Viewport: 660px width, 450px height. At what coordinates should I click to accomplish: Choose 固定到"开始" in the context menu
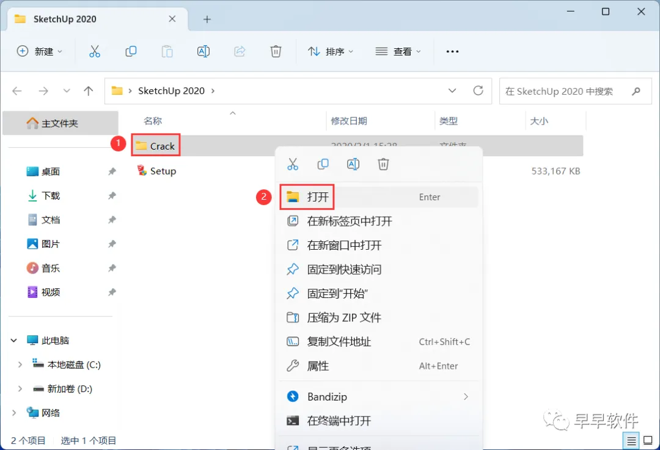[x=379, y=293]
